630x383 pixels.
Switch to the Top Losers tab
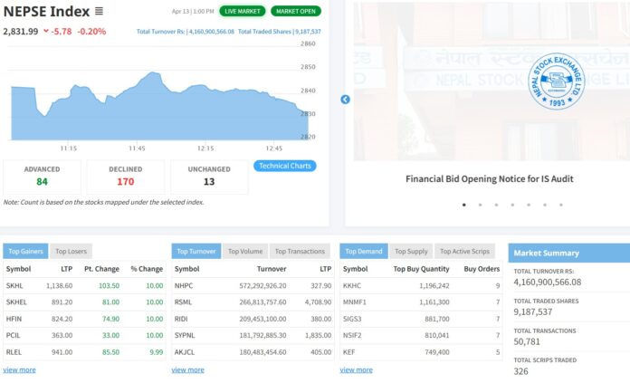pyautogui.click(x=71, y=251)
